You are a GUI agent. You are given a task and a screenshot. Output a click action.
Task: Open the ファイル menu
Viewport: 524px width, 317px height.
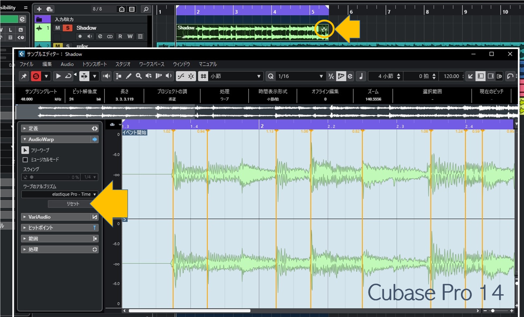(x=26, y=64)
